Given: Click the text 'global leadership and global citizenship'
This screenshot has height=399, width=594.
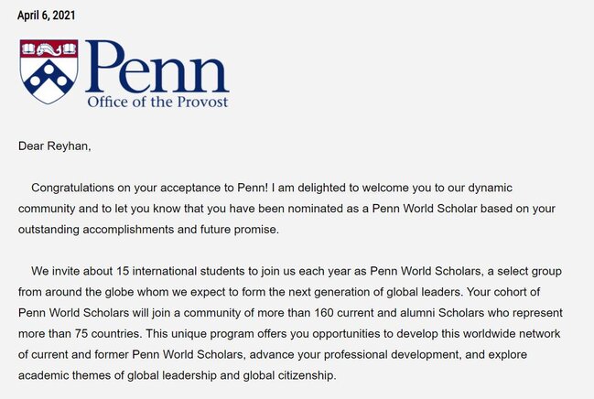Looking at the screenshot, I should 231,375.
